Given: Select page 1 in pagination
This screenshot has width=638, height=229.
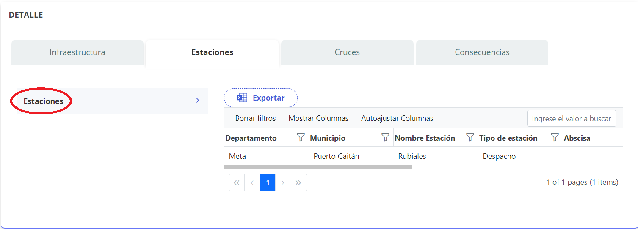Looking at the screenshot, I should click(268, 183).
